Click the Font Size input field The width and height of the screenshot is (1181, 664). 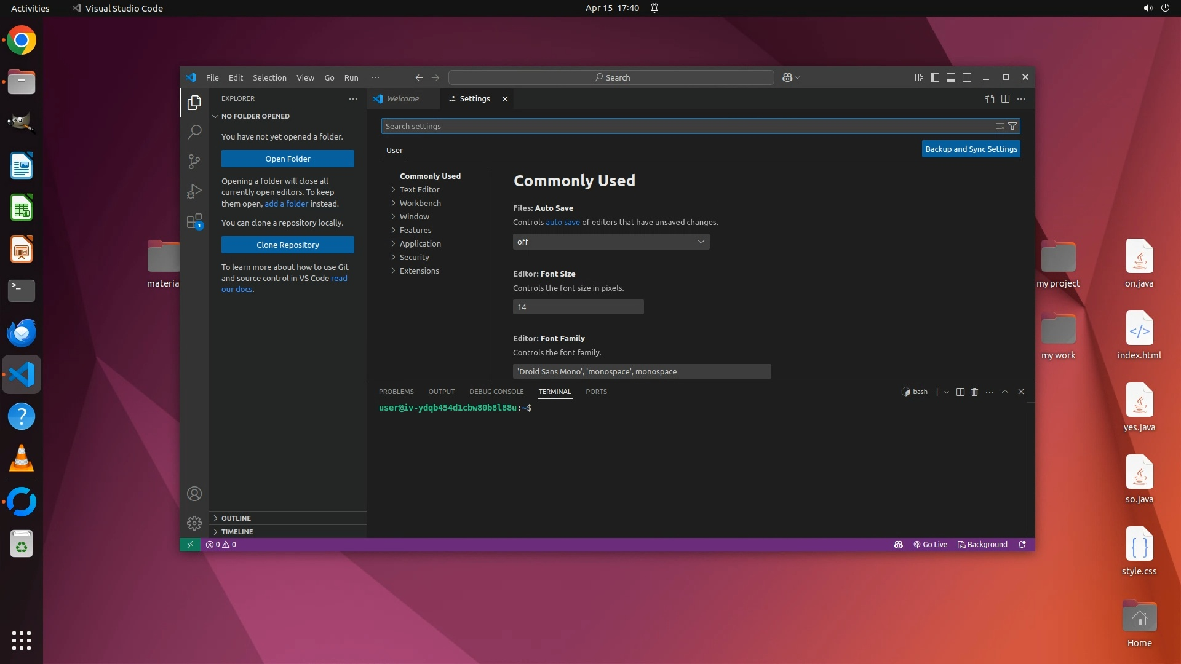click(578, 307)
